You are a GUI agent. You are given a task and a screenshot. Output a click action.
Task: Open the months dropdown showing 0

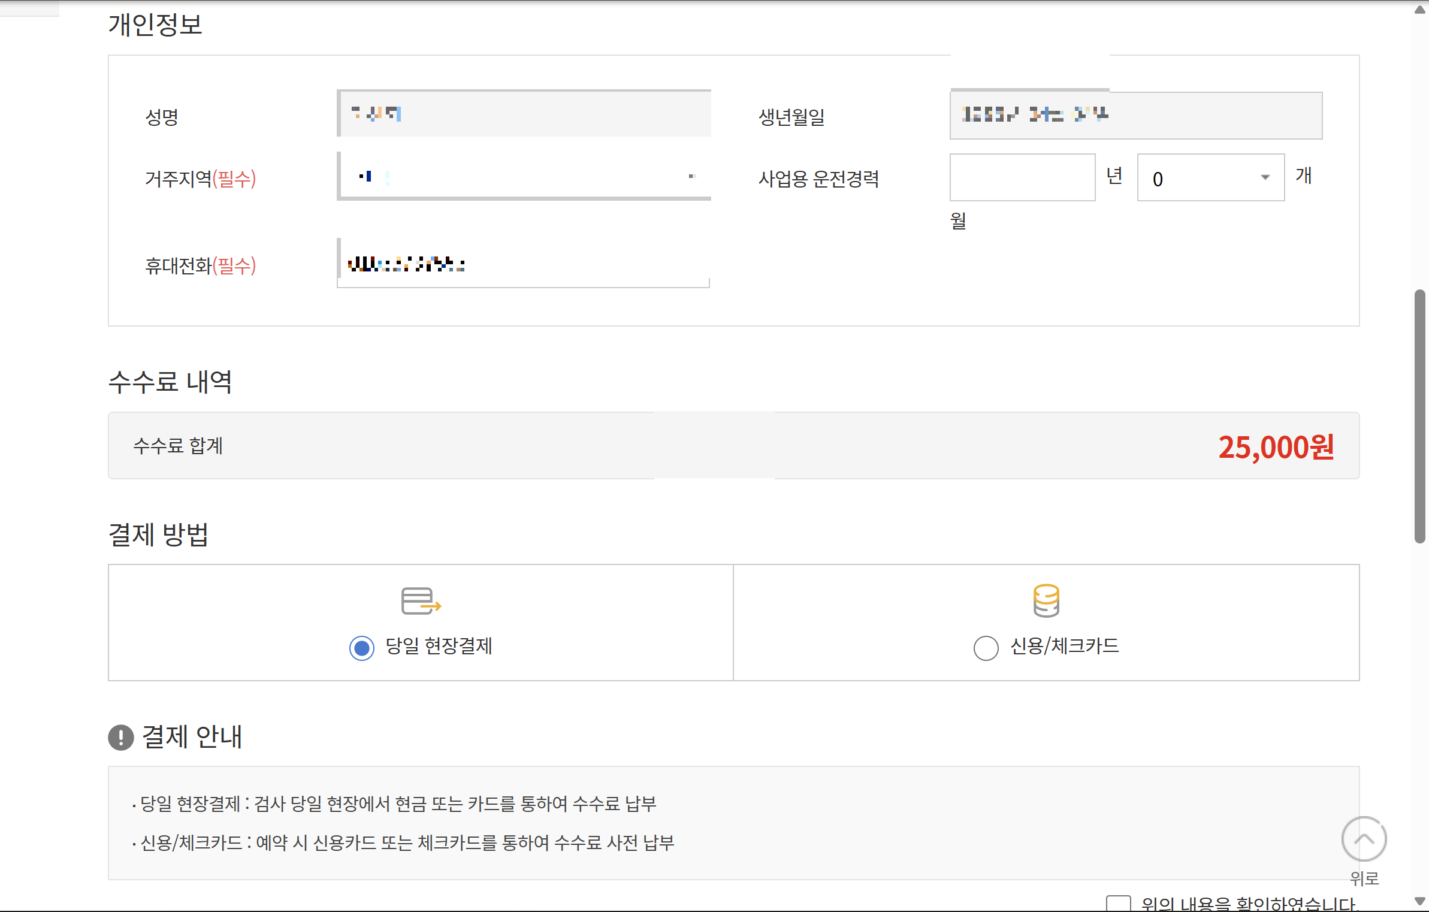click(x=1210, y=178)
